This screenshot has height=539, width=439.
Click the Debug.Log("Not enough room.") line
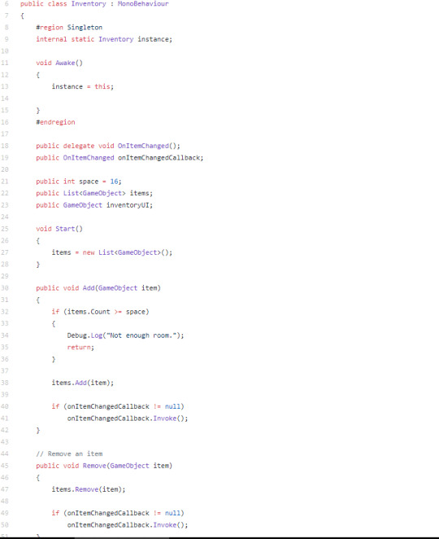click(126, 335)
